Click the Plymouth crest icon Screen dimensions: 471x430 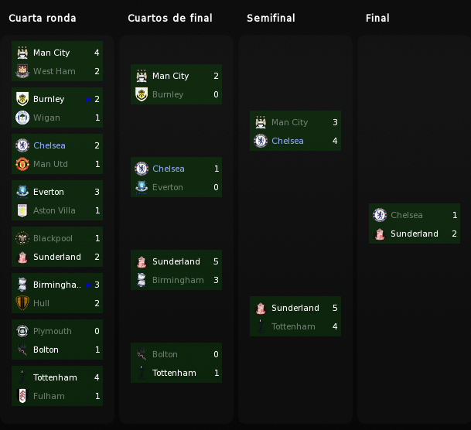click(22, 331)
